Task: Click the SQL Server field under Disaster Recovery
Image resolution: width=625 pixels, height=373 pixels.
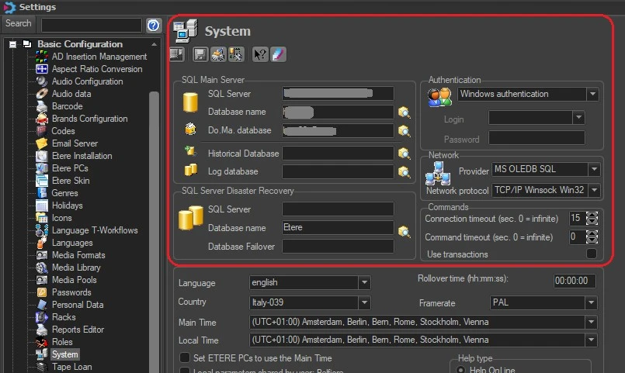Action: coord(338,209)
